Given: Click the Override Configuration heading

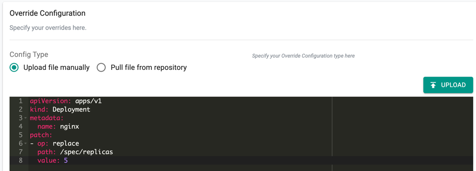Looking at the screenshot, I should 47,13.
